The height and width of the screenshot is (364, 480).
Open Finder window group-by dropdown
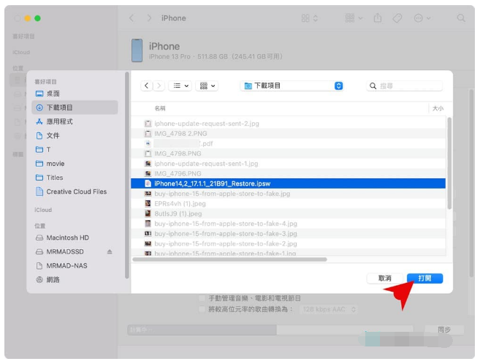pos(354,18)
